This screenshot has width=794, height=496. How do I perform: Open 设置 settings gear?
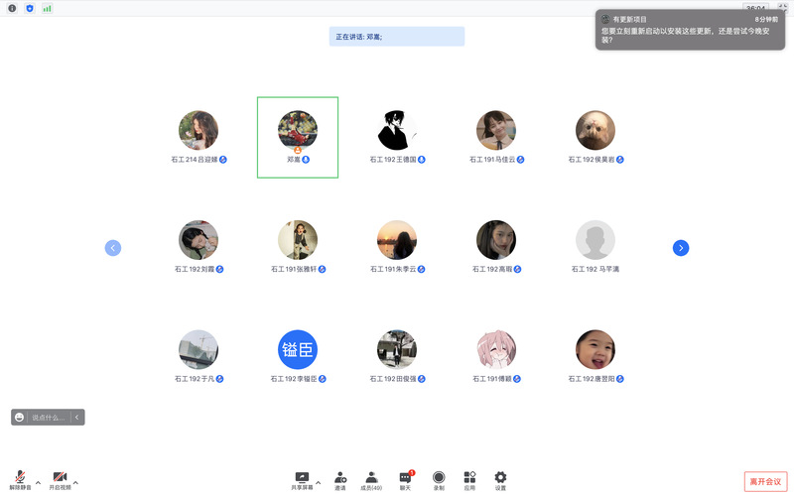(500, 479)
